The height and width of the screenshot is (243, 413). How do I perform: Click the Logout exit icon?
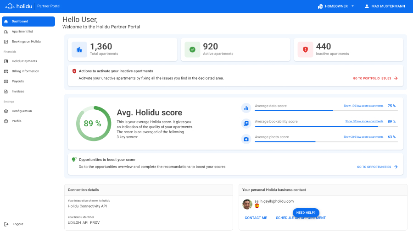pos(6,224)
